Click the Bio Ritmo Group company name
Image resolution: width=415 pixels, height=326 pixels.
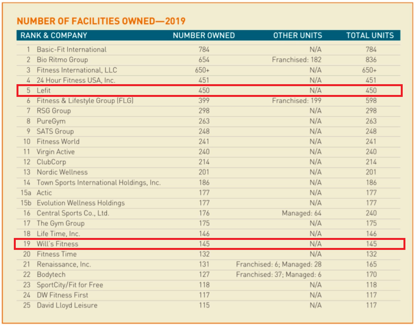[x=62, y=60]
